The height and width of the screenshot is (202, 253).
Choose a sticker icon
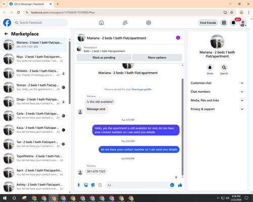coord(93,185)
